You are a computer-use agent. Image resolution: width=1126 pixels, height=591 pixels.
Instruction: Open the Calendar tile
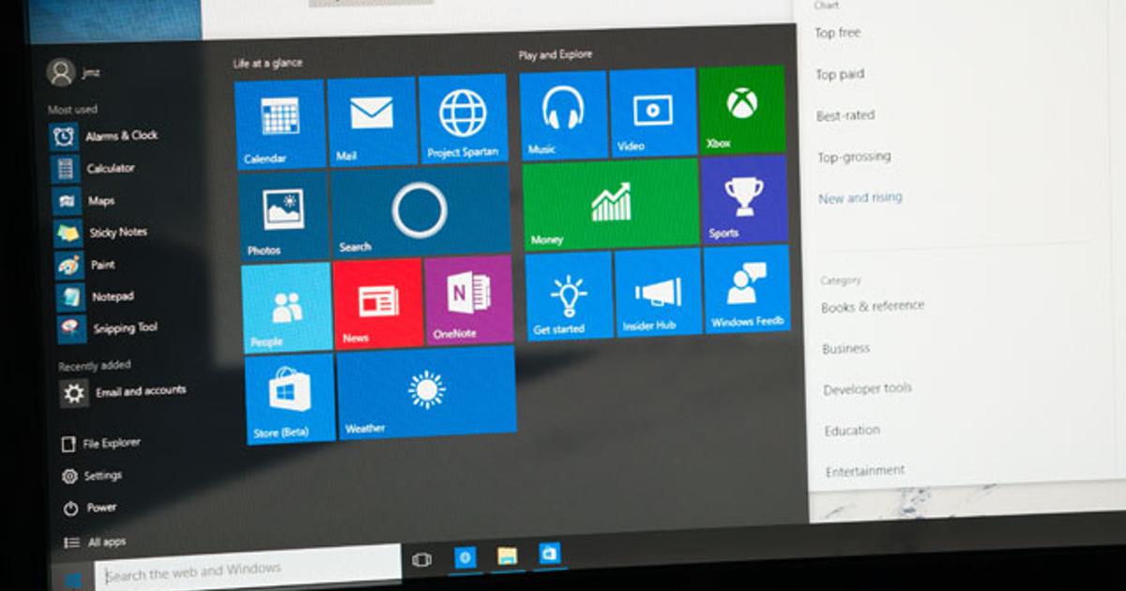279,124
